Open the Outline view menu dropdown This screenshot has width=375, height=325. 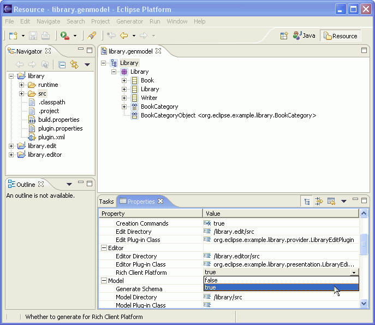pyautogui.click(x=69, y=184)
